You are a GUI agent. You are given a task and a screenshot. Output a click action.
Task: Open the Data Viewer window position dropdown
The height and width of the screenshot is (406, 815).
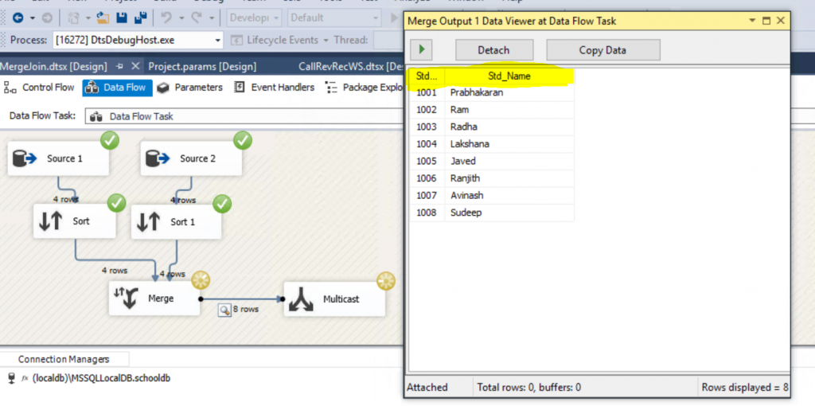(752, 21)
